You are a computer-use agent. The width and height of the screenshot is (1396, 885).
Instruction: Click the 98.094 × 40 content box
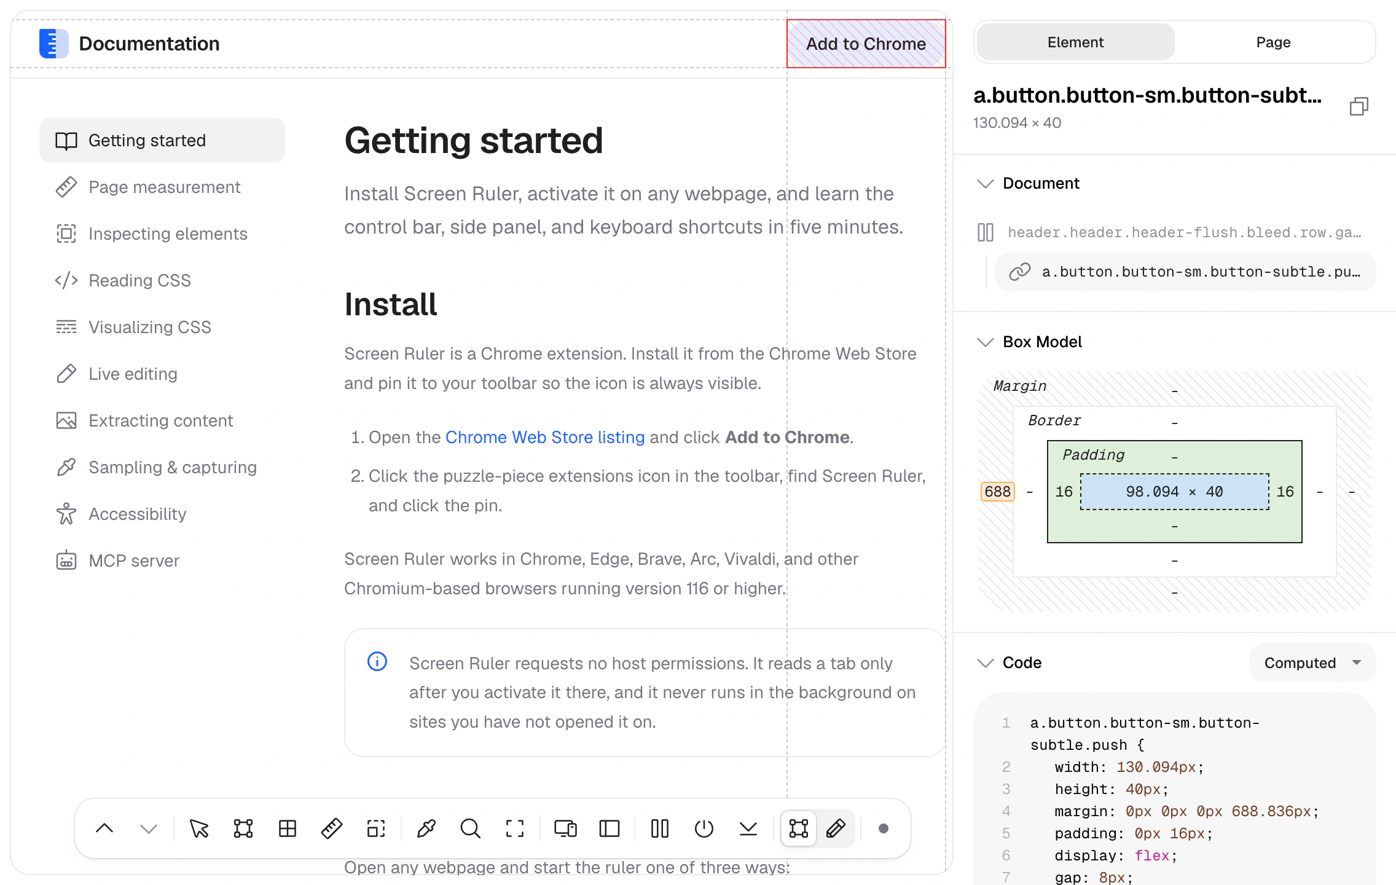pyautogui.click(x=1175, y=492)
